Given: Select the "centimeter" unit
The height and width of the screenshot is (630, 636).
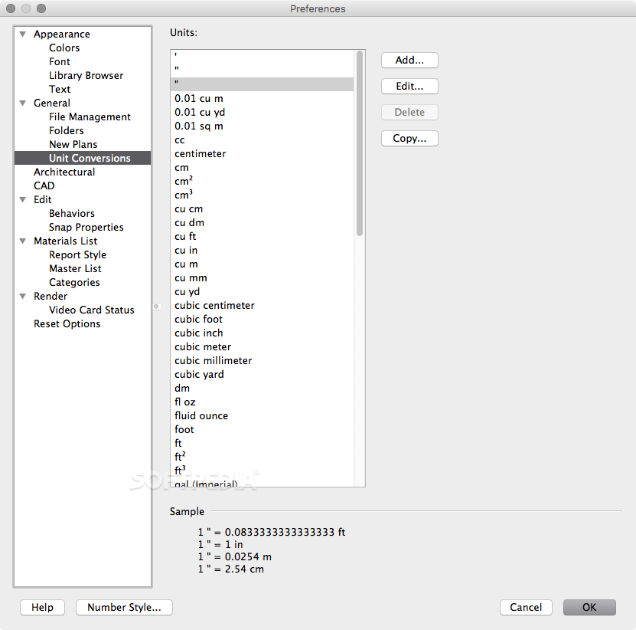Looking at the screenshot, I should coord(262,153).
